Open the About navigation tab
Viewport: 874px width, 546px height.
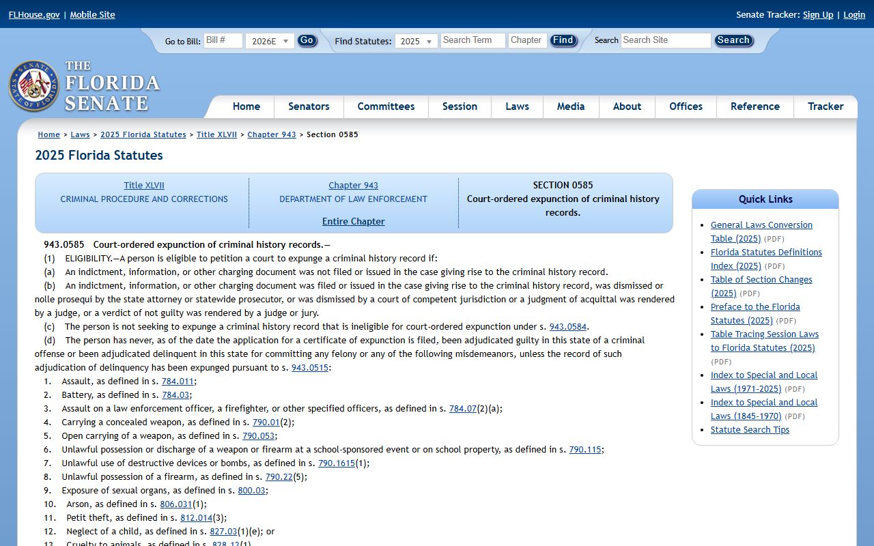(627, 106)
